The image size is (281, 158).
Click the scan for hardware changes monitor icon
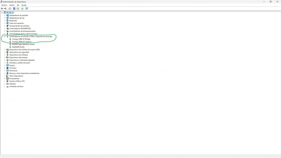coord(27,9)
